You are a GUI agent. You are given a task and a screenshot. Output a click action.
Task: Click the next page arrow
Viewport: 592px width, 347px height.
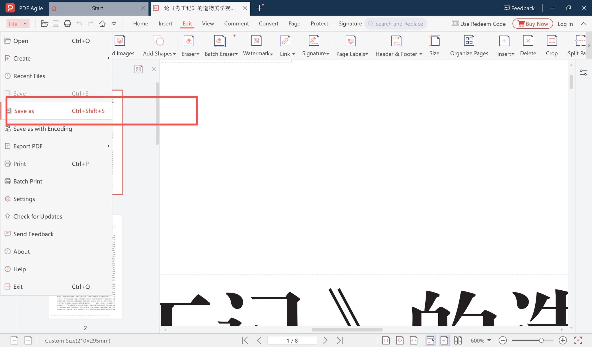click(325, 340)
